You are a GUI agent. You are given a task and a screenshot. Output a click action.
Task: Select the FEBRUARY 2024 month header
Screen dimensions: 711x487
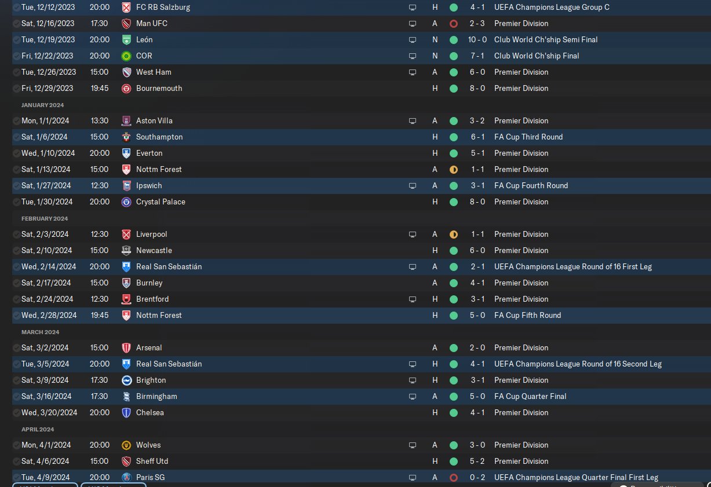pos(45,219)
